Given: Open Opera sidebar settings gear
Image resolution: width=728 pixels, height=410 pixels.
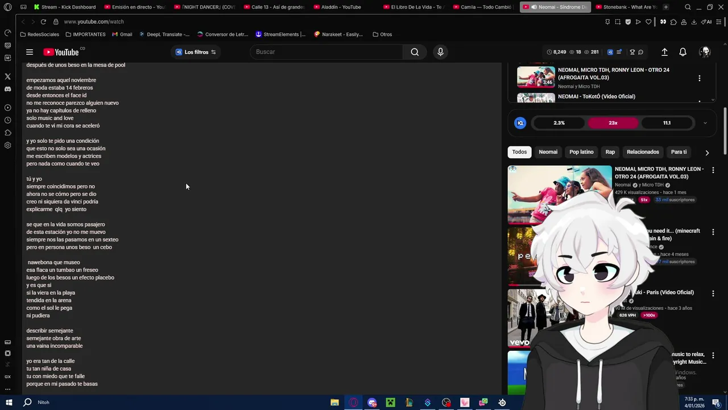Looking at the screenshot, I should pos(7,145).
